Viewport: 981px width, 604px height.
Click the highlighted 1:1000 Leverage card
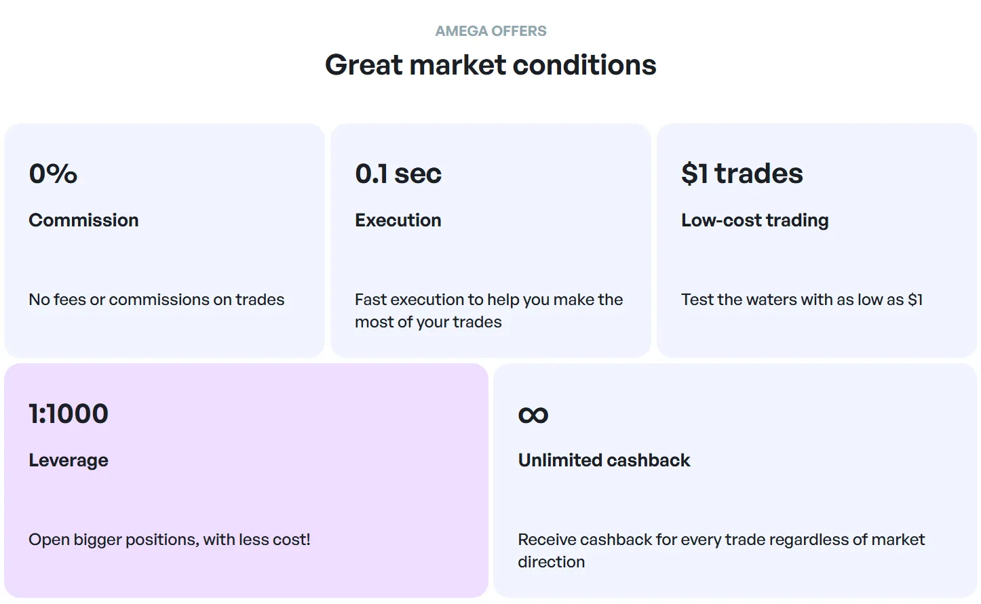point(246,480)
